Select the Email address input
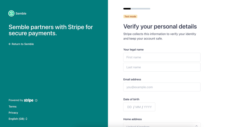The height and width of the screenshot is (127, 229). click(x=162, y=87)
